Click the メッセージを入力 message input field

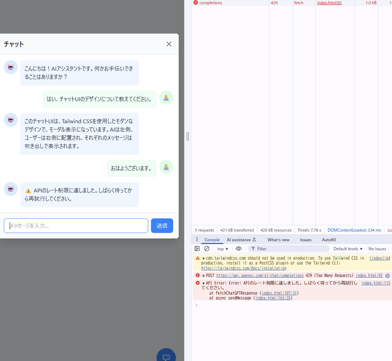point(76,226)
